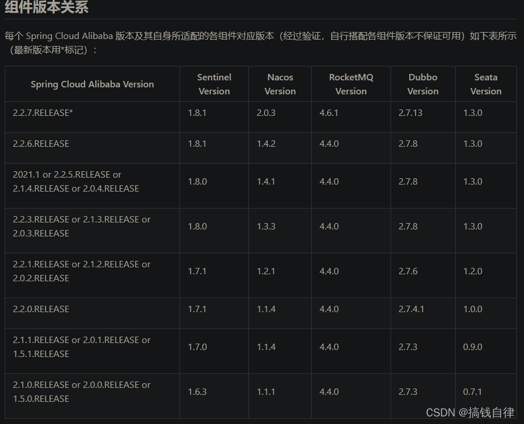The image size is (524, 424).
Task: Click the Nacos value 1.4.2
Action: click(266, 143)
